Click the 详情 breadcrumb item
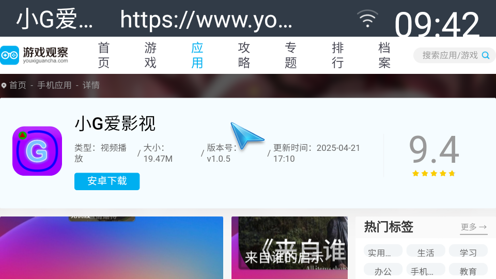Viewport: 496px width, 279px height. [x=91, y=85]
